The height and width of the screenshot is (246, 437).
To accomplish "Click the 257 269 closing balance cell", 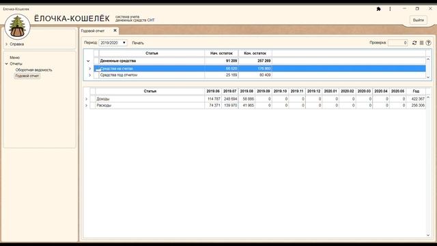I will [255, 61].
